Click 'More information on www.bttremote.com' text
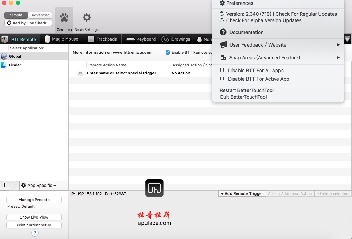 (x=112, y=52)
